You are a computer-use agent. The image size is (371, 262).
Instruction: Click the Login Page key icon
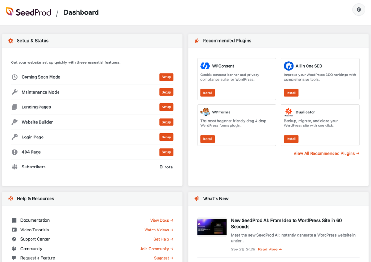(x=14, y=137)
